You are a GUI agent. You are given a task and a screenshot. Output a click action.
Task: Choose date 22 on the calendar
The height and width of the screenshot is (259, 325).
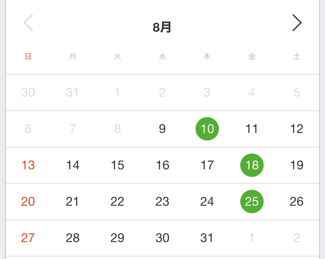(x=117, y=202)
